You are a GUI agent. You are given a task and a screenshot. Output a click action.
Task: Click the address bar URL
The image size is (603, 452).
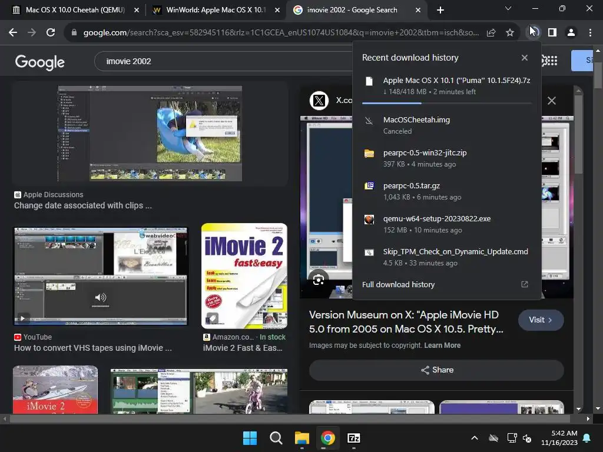[281, 33]
